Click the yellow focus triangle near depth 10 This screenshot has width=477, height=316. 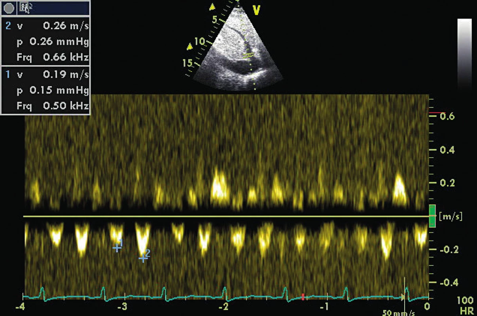point(190,47)
